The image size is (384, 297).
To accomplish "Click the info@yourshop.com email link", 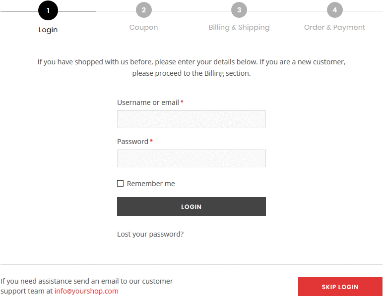I will 86,291.
